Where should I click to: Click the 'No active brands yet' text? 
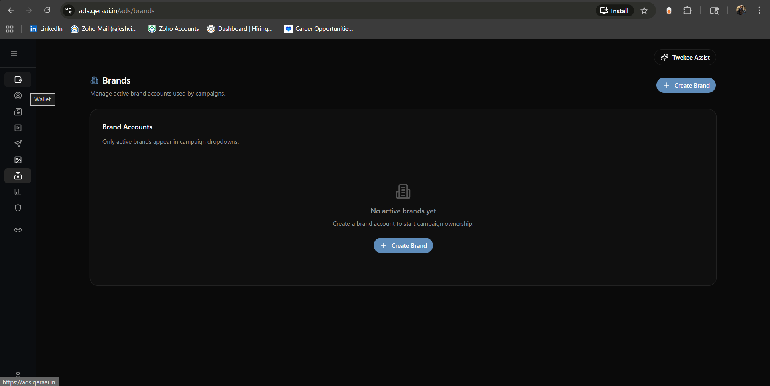tap(403, 211)
